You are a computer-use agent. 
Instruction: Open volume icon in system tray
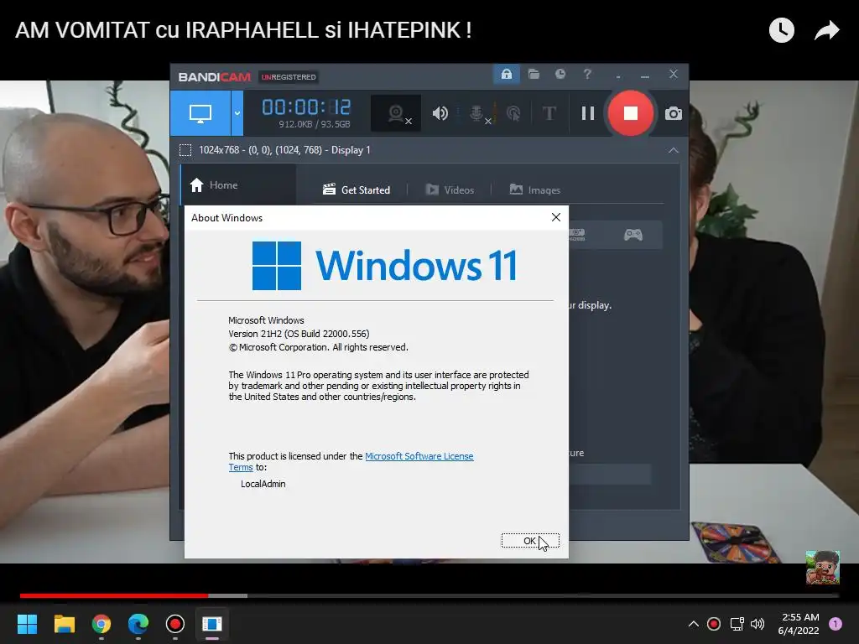coord(757,624)
